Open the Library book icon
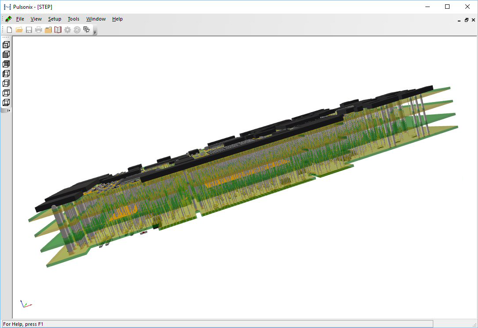This screenshot has height=328, width=478. [58, 30]
